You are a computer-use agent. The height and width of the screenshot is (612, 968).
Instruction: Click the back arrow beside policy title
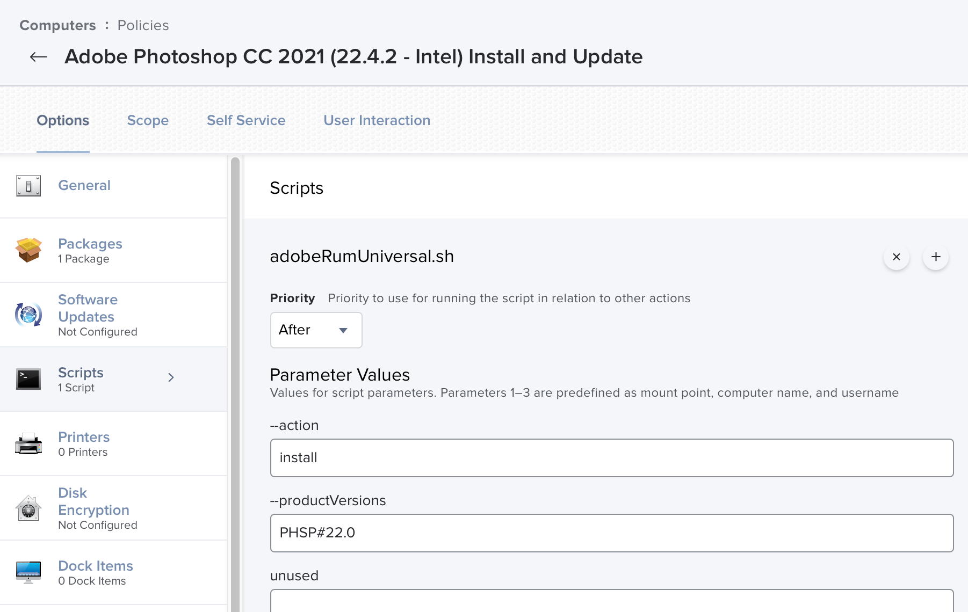coord(38,57)
